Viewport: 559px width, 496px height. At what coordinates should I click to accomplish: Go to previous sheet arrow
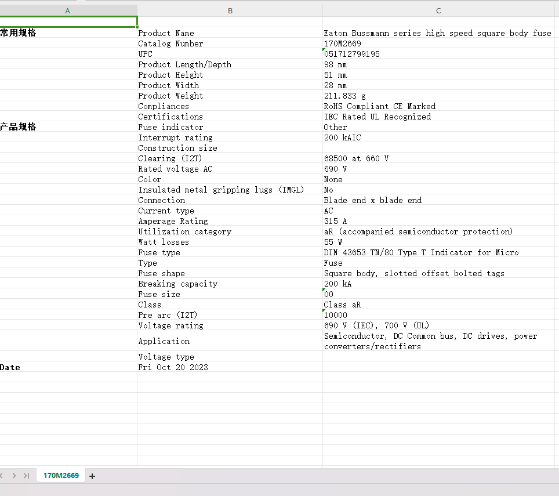1,476
